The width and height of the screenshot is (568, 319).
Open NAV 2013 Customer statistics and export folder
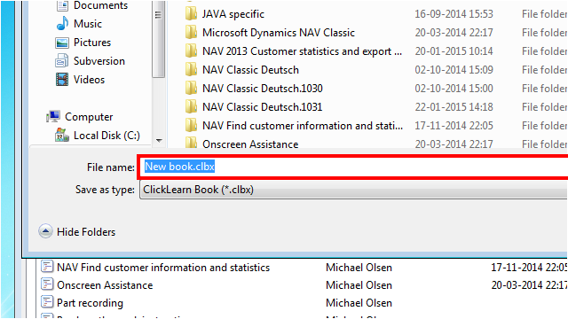coord(294,51)
